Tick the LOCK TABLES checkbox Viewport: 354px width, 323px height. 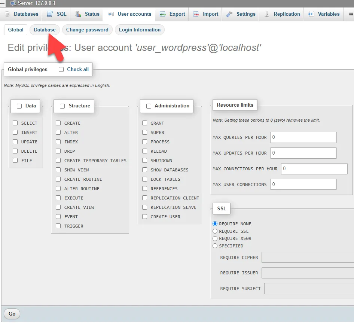144,179
